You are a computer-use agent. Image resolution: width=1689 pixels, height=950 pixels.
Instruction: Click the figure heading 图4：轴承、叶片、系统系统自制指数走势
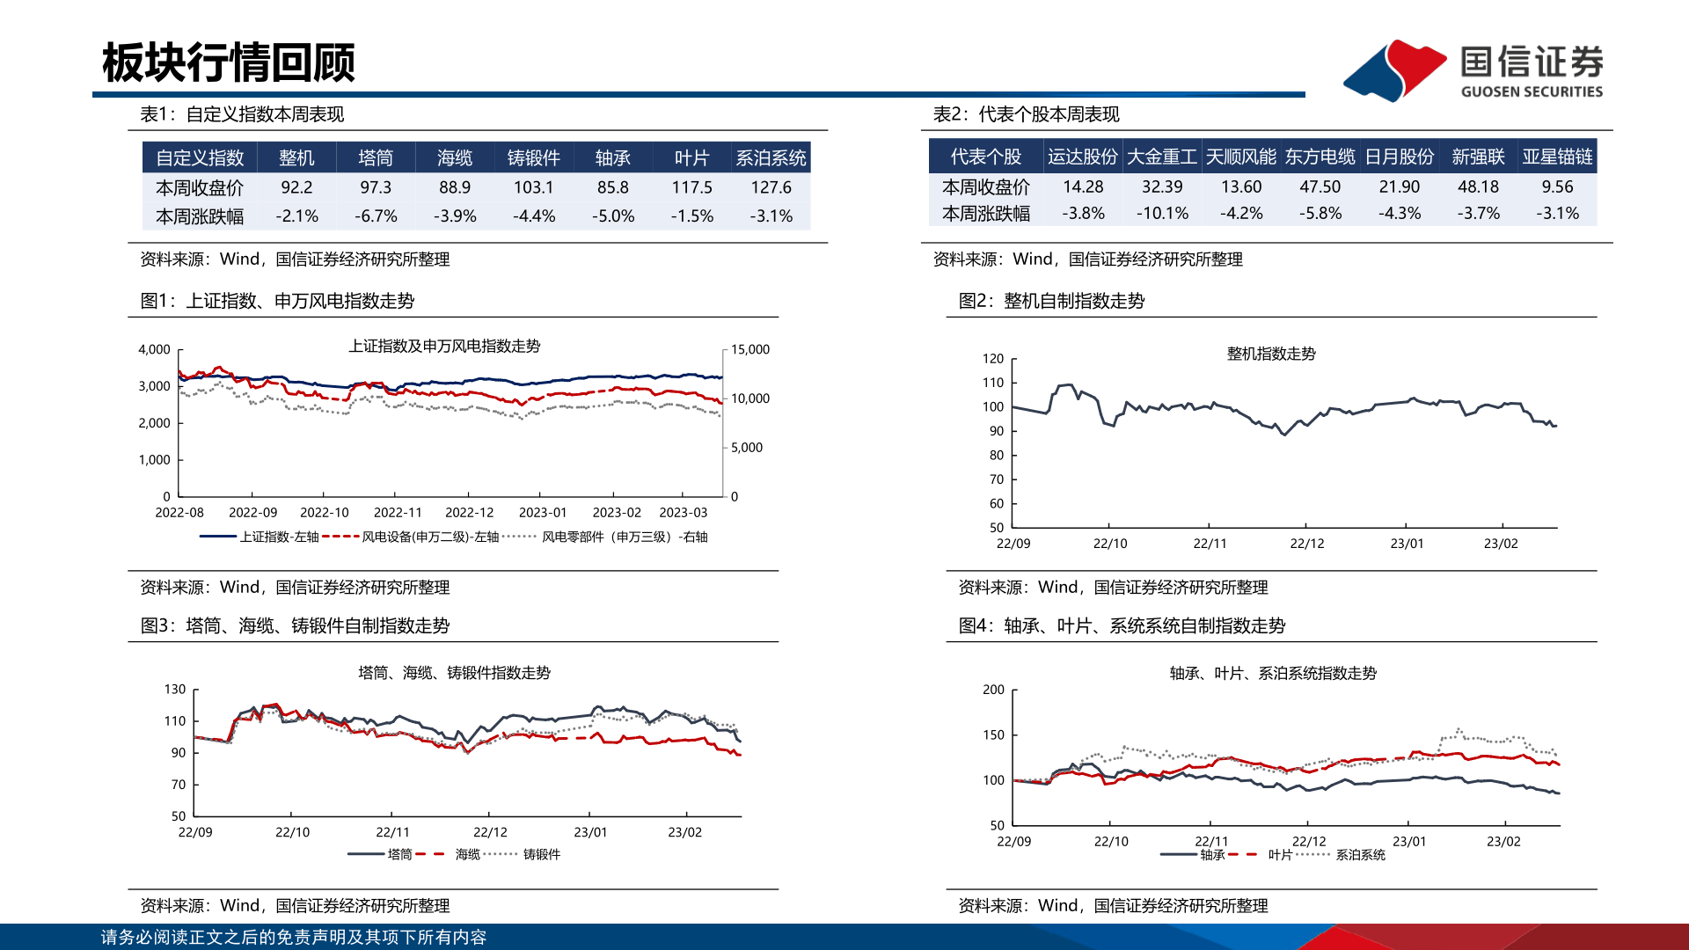click(x=1122, y=625)
